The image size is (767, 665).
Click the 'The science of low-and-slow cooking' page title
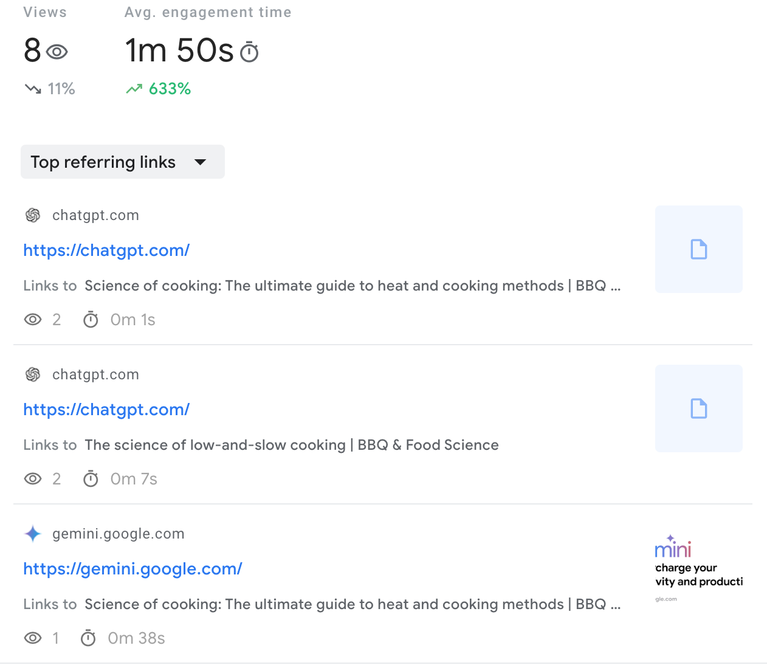pos(292,445)
